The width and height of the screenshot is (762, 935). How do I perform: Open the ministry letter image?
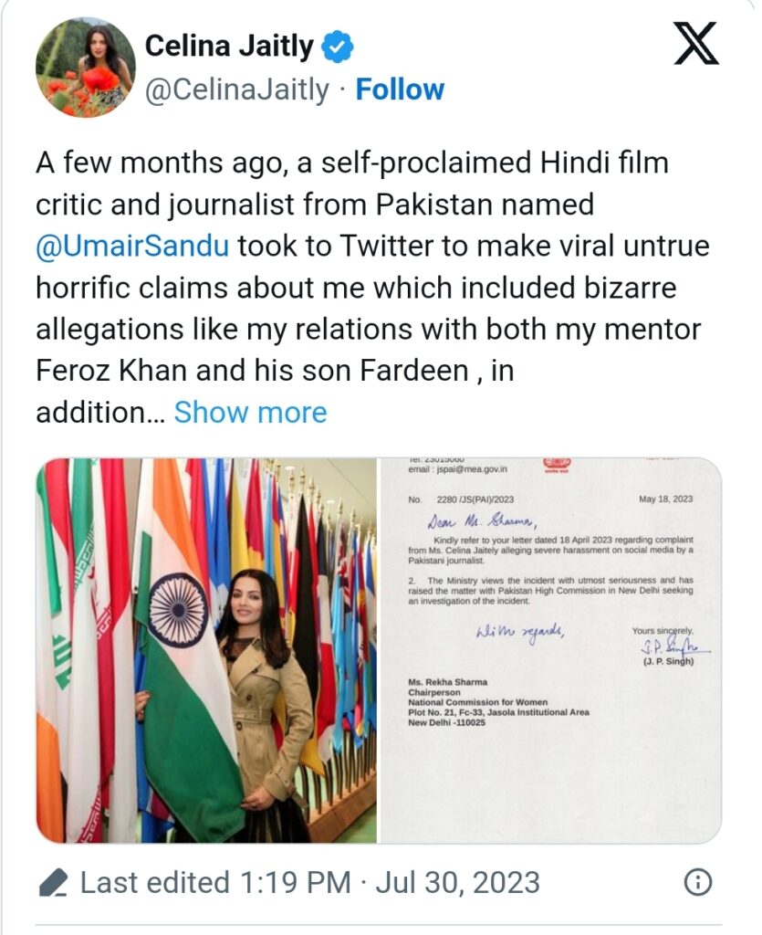551,650
